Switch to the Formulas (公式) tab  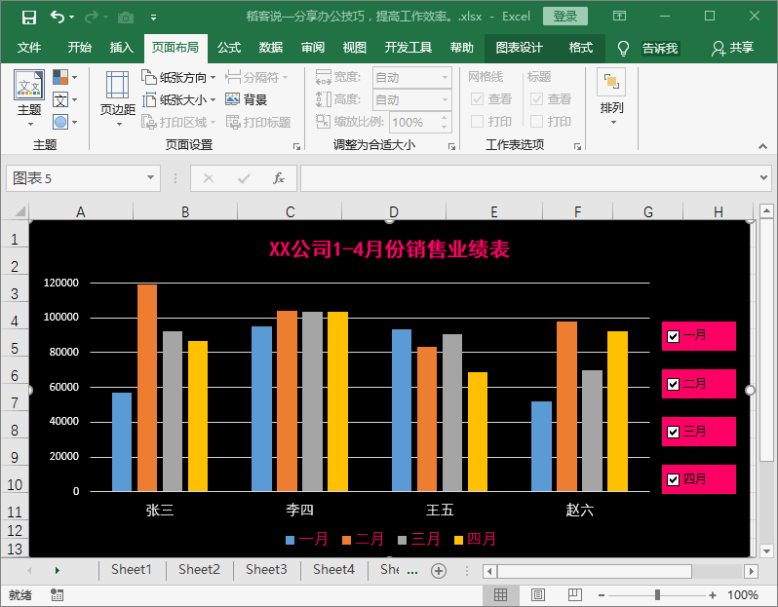click(229, 48)
